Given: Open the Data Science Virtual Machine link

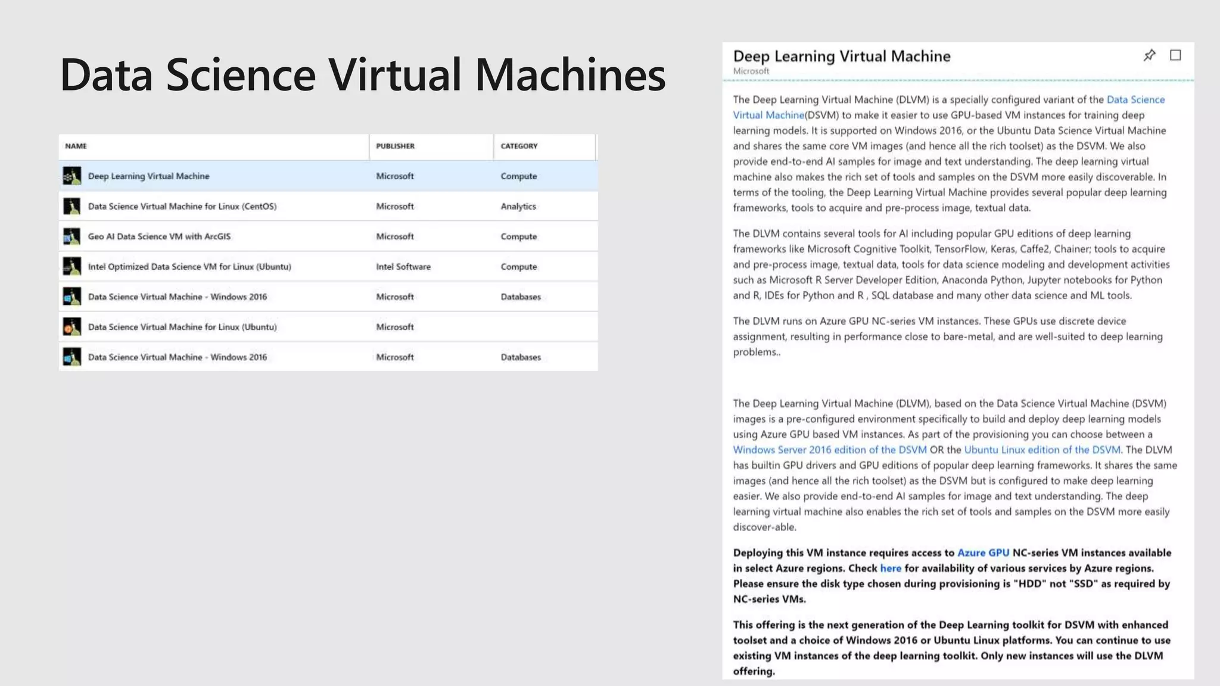Looking at the screenshot, I should click(949, 107).
